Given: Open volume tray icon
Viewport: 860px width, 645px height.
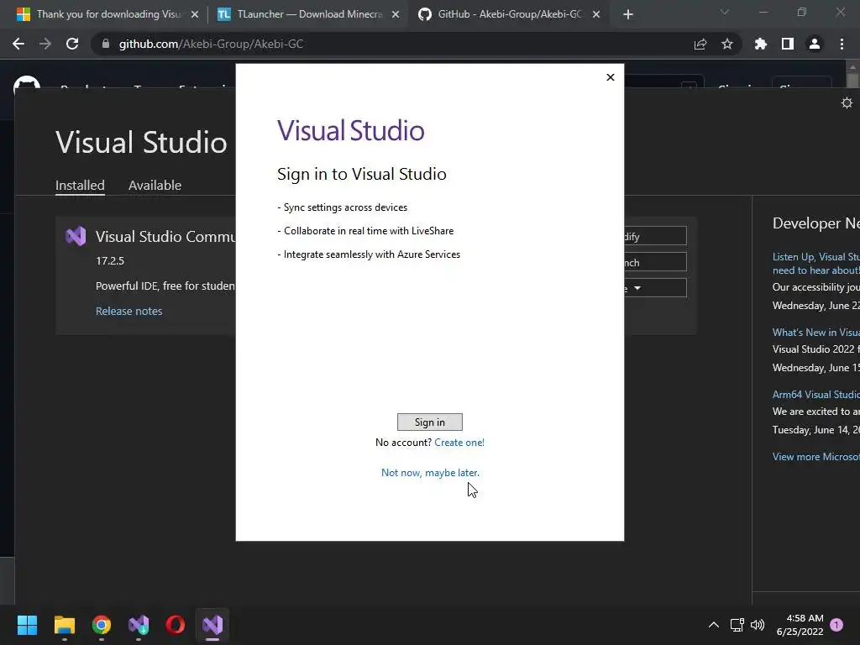Looking at the screenshot, I should 758,625.
